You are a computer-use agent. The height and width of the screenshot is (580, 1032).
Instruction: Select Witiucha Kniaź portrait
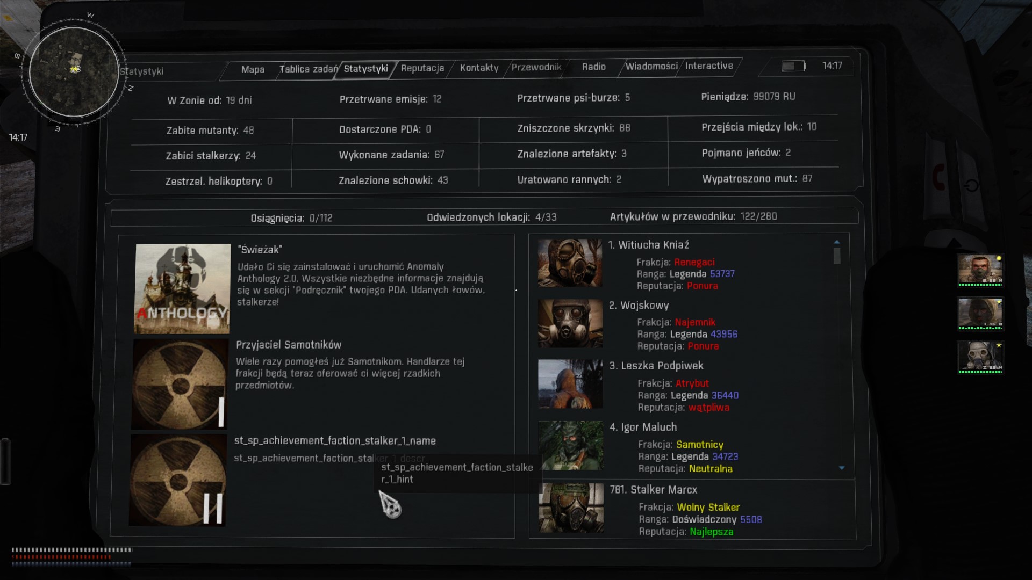570,263
